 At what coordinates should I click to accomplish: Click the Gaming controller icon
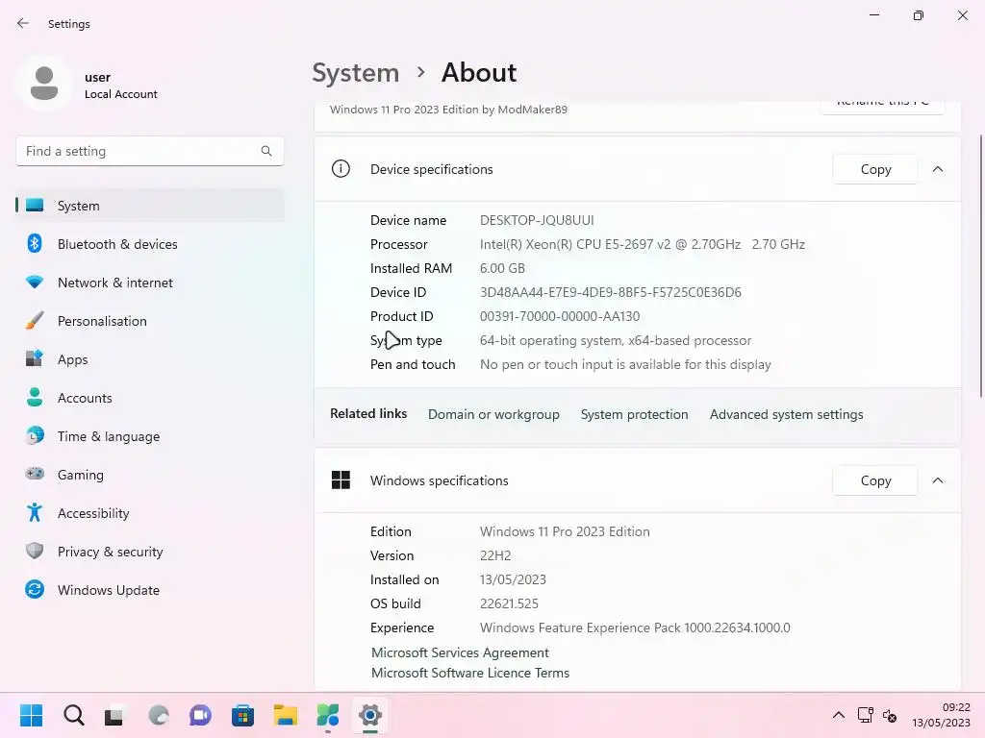pos(35,474)
